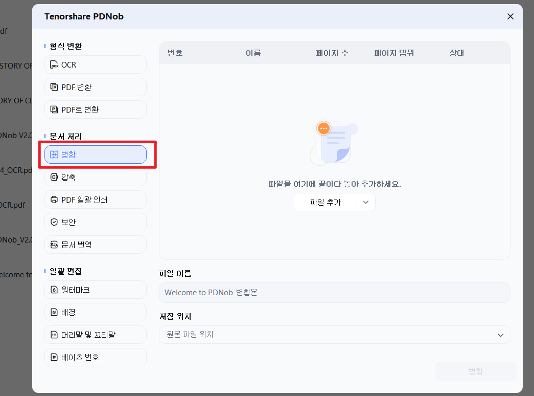Click the Tenorshare PDNob title text

[84, 16]
